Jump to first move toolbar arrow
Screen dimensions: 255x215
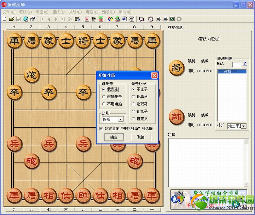pos(42,19)
